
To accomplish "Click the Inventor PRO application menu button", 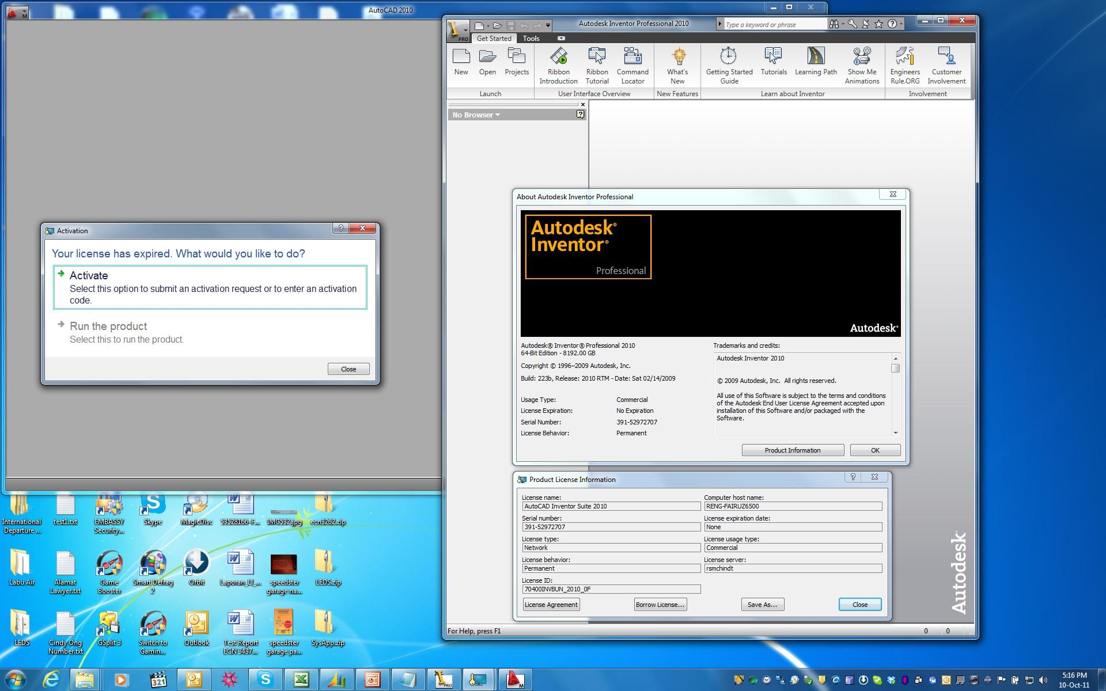I will [459, 31].
